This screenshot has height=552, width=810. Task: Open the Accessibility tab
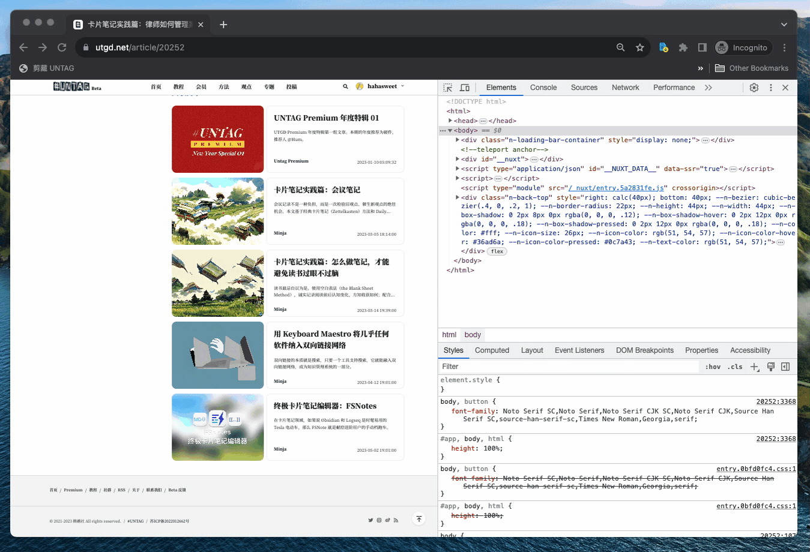(750, 350)
